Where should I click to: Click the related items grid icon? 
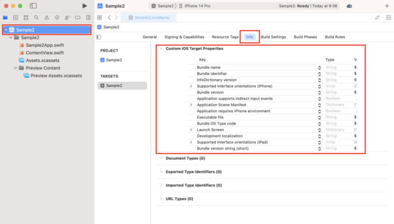click(x=99, y=17)
